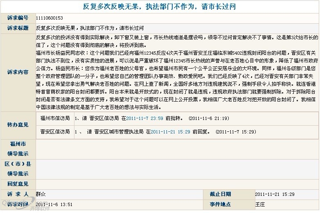
Task: Click the empty 回复意见 content cell
Action: pos(177,184)
